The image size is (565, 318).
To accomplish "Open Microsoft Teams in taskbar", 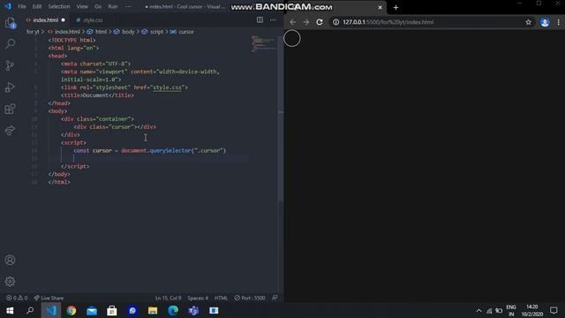I will 193,310.
